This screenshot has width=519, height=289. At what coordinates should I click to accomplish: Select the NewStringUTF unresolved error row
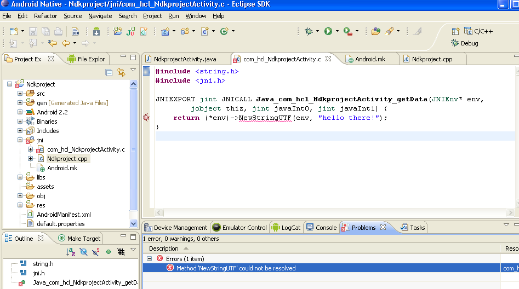(321, 268)
